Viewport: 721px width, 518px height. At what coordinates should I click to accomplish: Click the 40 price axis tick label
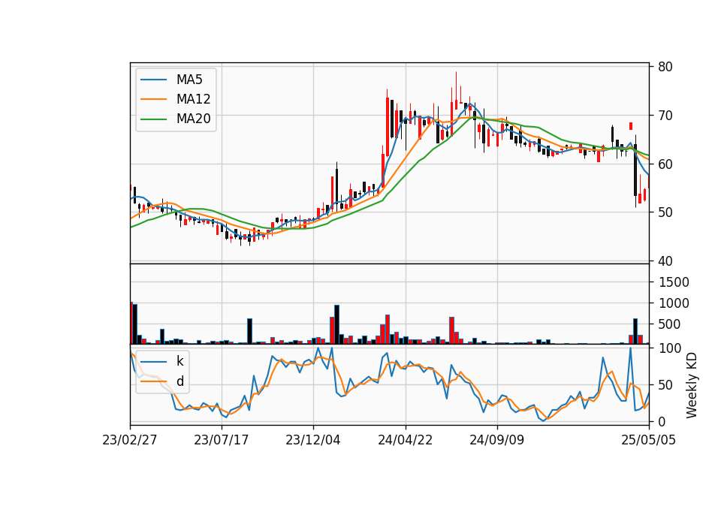pos(665,261)
